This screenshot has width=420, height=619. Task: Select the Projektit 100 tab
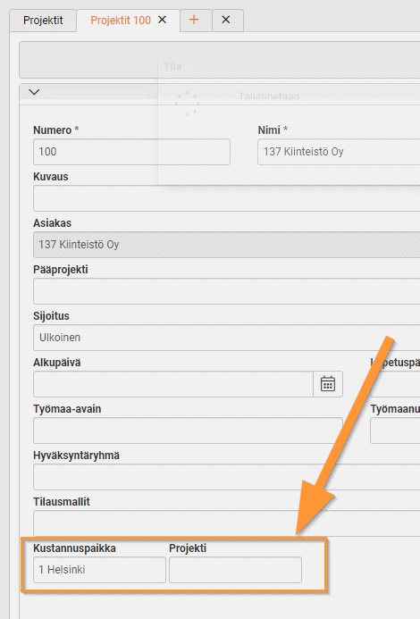(121, 21)
